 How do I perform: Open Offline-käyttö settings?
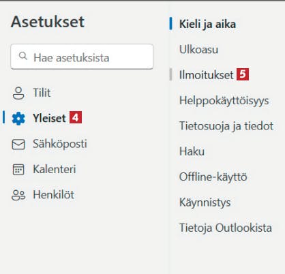(213, 177)
